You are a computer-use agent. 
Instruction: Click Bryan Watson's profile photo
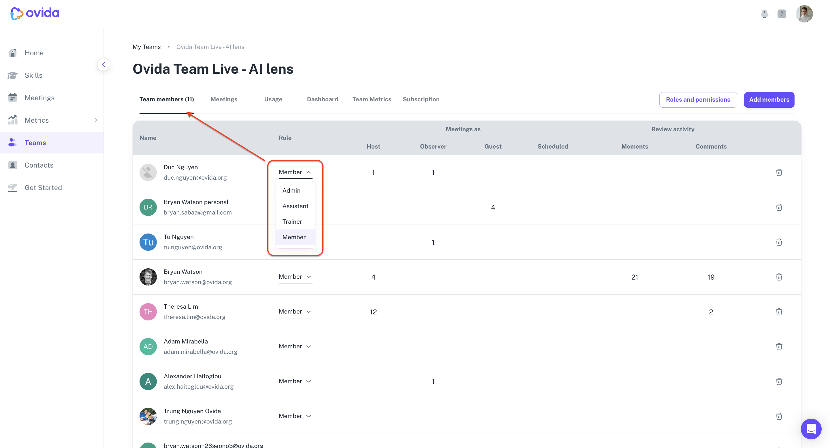coord(148,277)
